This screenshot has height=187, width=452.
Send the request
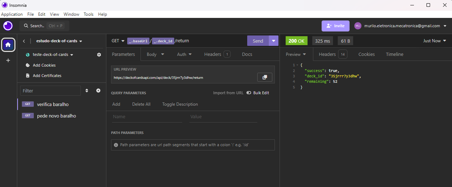[x=258, y=41]
